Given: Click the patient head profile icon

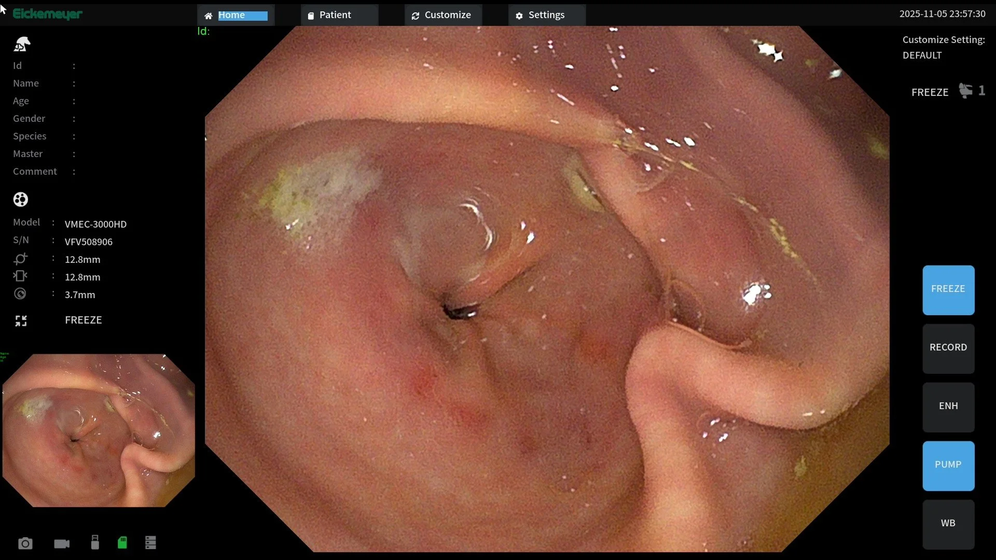Looking at the screenshot, I should tap(22, 45).
